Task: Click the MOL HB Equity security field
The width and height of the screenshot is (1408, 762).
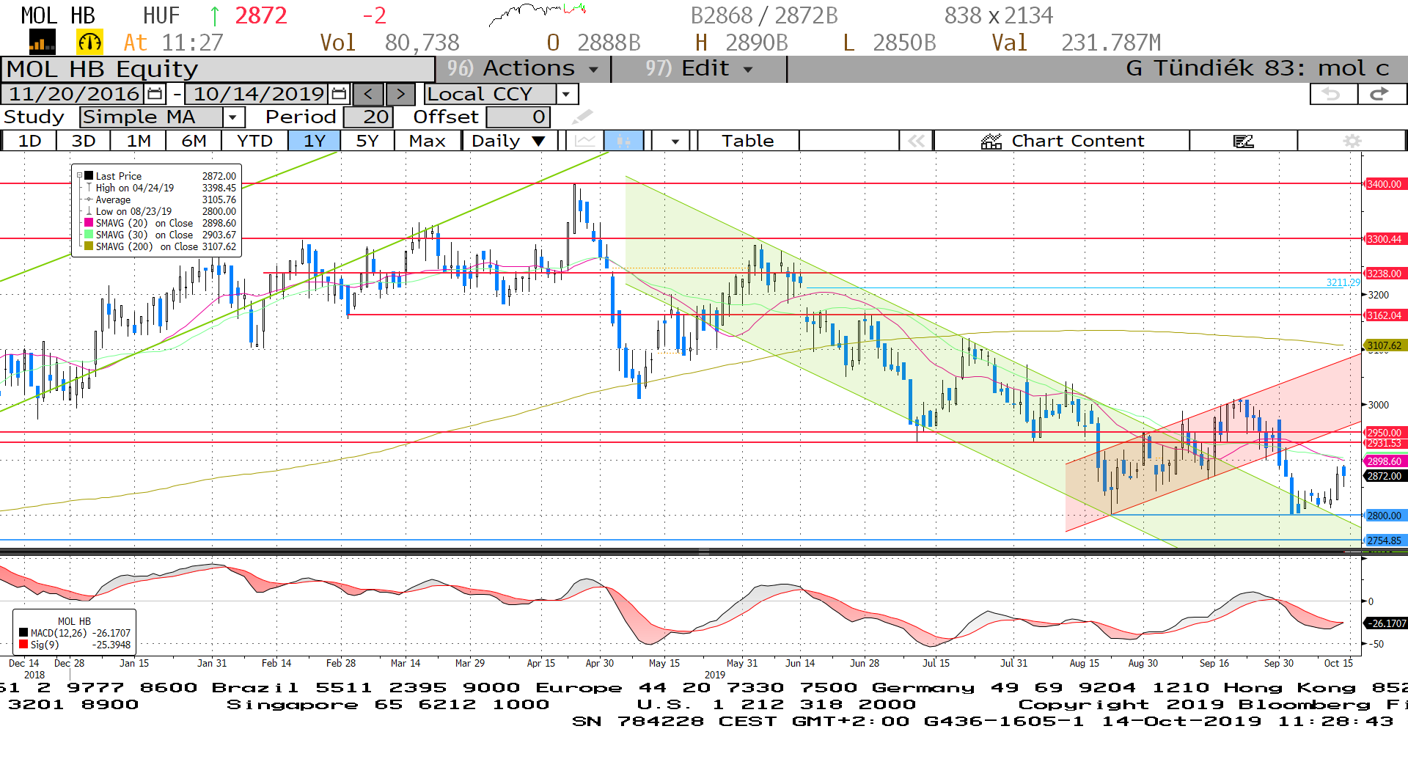Action: click(218, 69)
